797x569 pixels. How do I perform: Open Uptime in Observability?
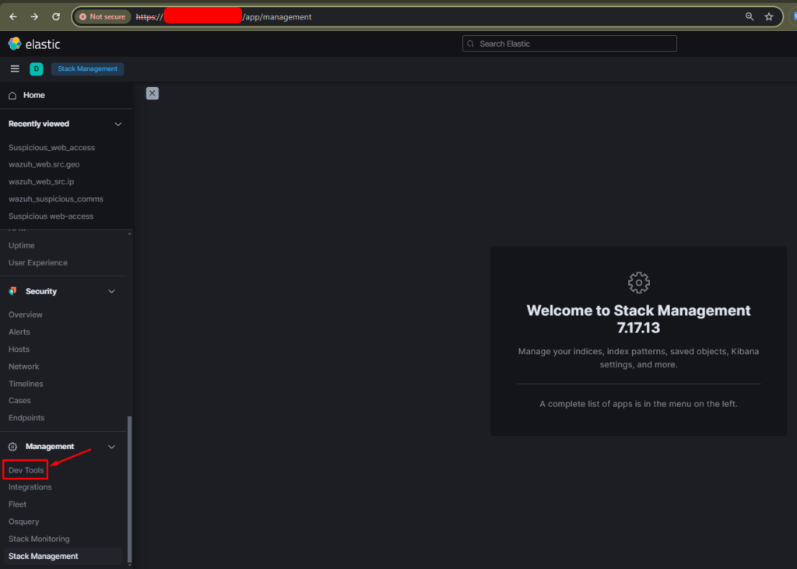coord(21,245)
